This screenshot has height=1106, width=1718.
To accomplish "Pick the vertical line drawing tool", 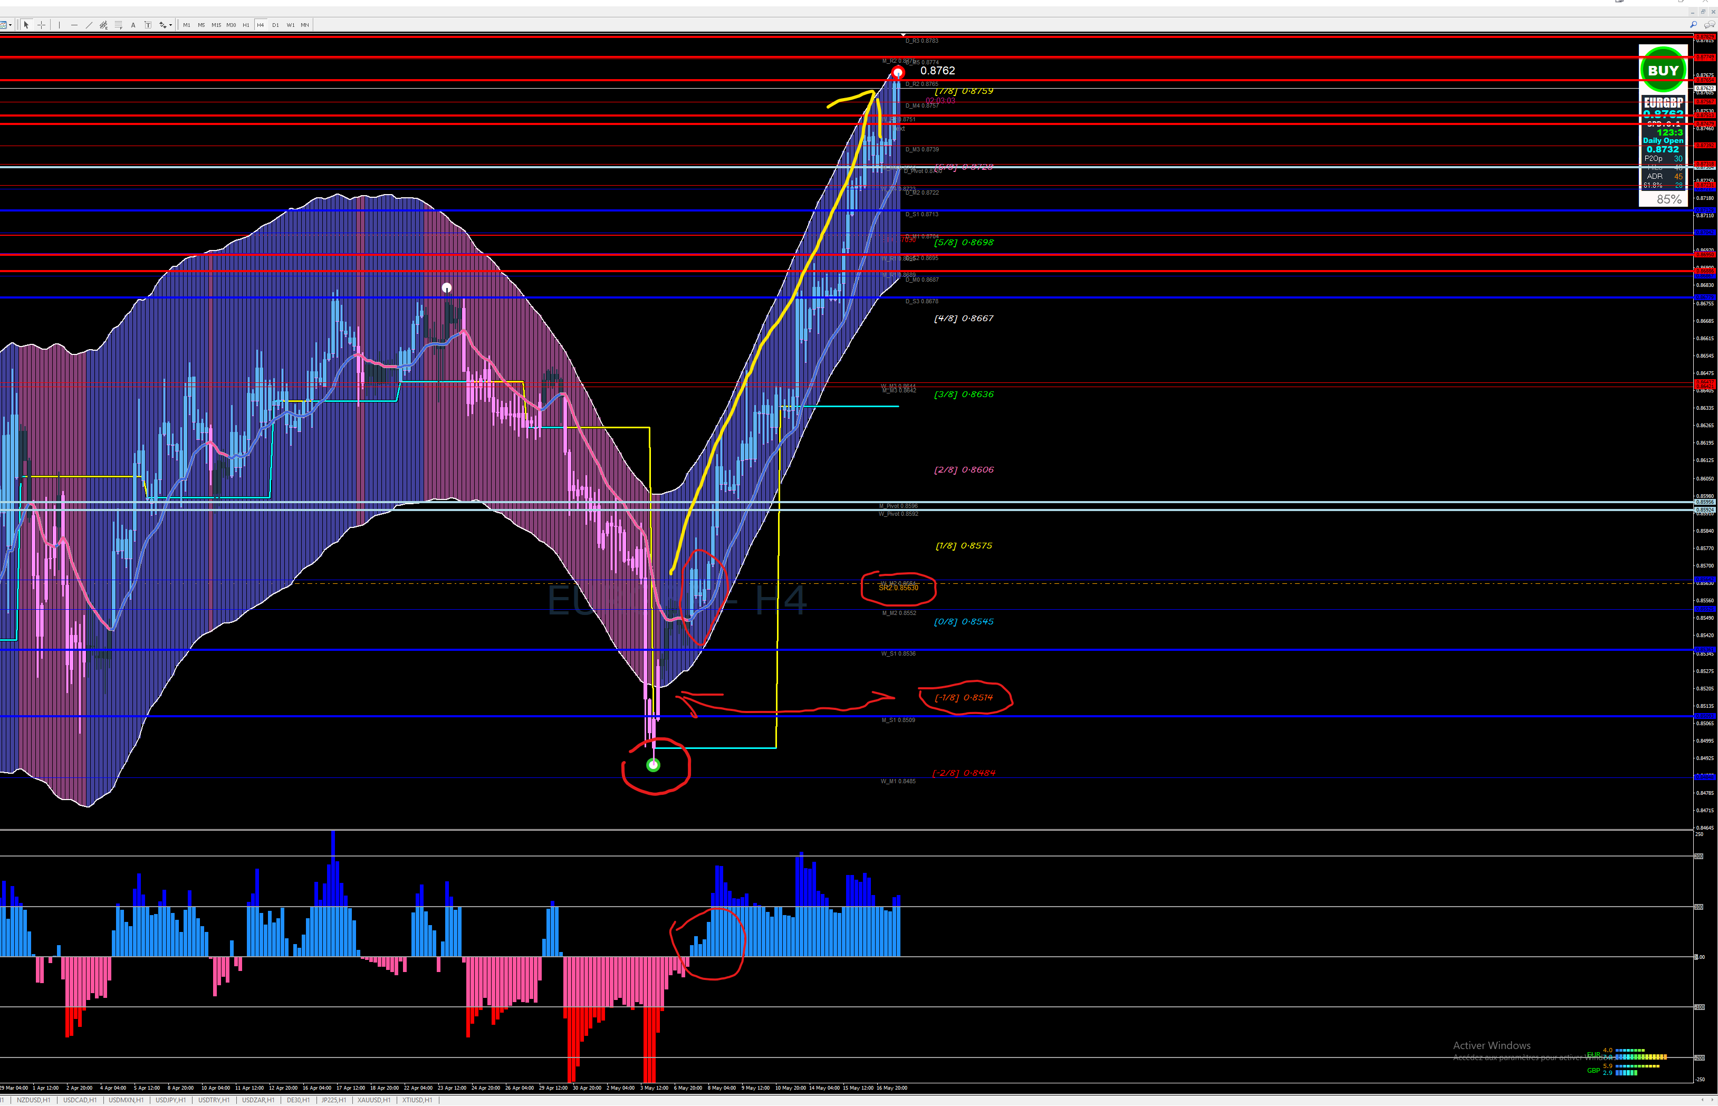I will pos(59,25).
